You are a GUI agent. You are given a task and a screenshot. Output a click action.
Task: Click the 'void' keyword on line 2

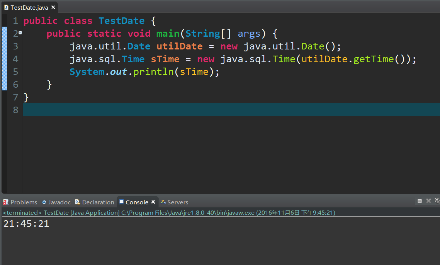click(139, 34)
